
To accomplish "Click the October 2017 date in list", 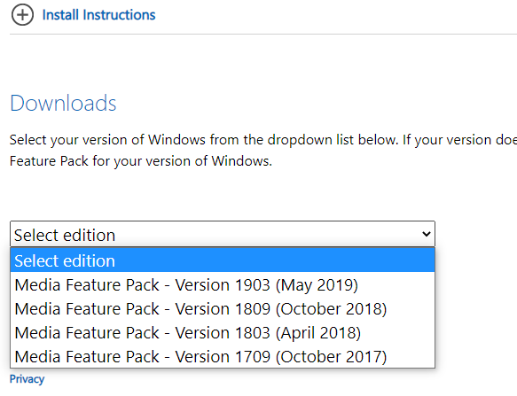I will (331, 357).
